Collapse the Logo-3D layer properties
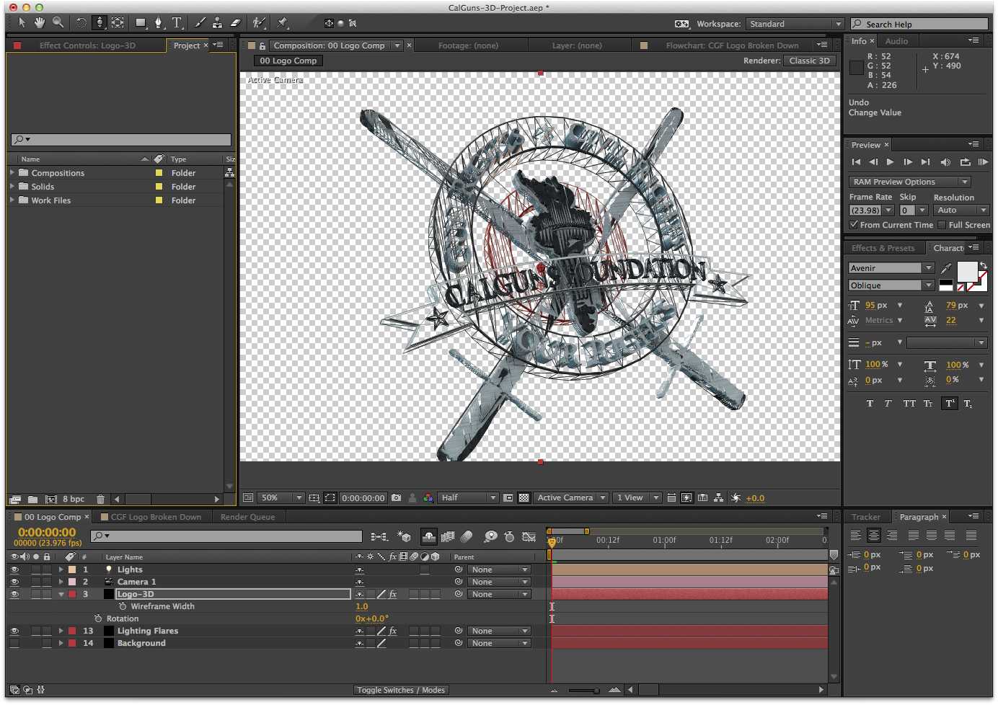The height and width of the screenshot is (705, 998). (x=61, y=594)
